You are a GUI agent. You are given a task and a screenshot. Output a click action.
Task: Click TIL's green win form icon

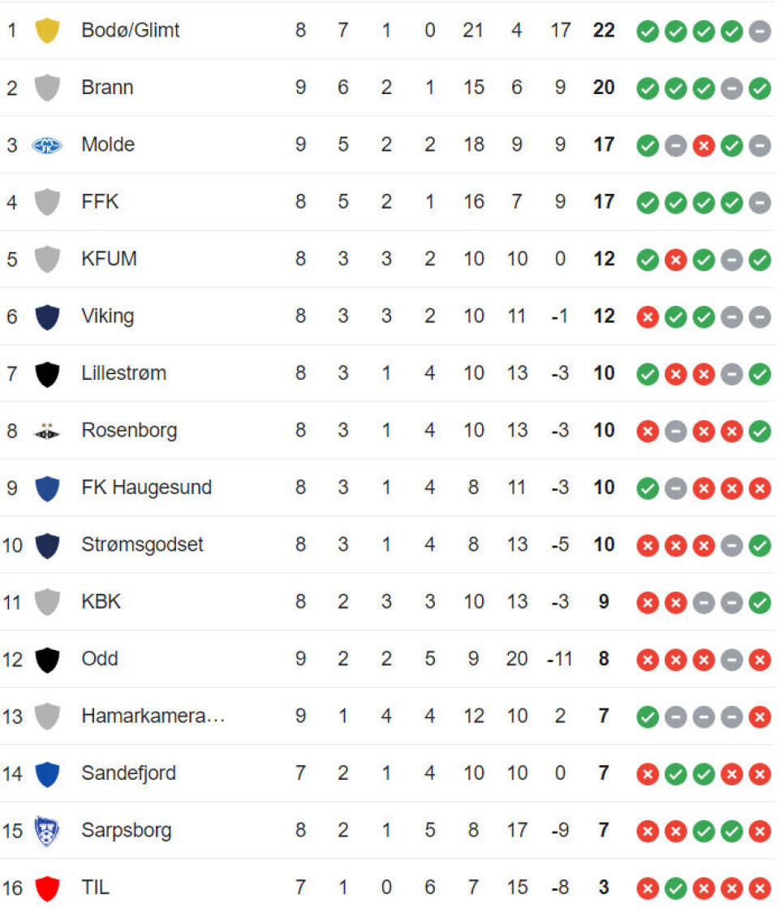675,888
